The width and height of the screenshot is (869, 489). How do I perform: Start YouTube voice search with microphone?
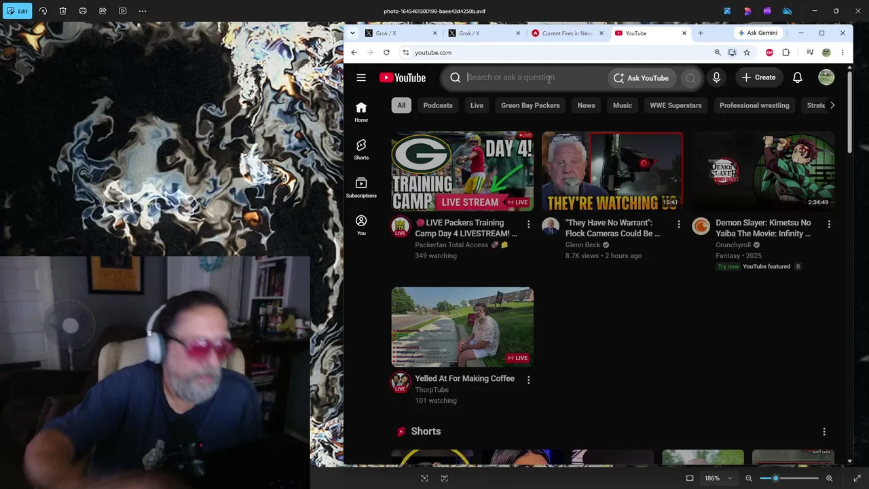point(716,77)
